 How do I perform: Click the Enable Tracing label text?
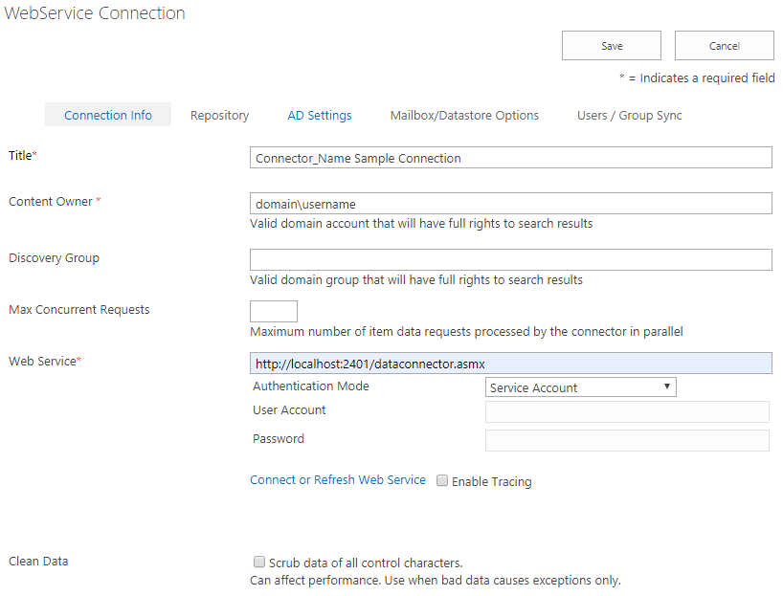tap(491, 482)
